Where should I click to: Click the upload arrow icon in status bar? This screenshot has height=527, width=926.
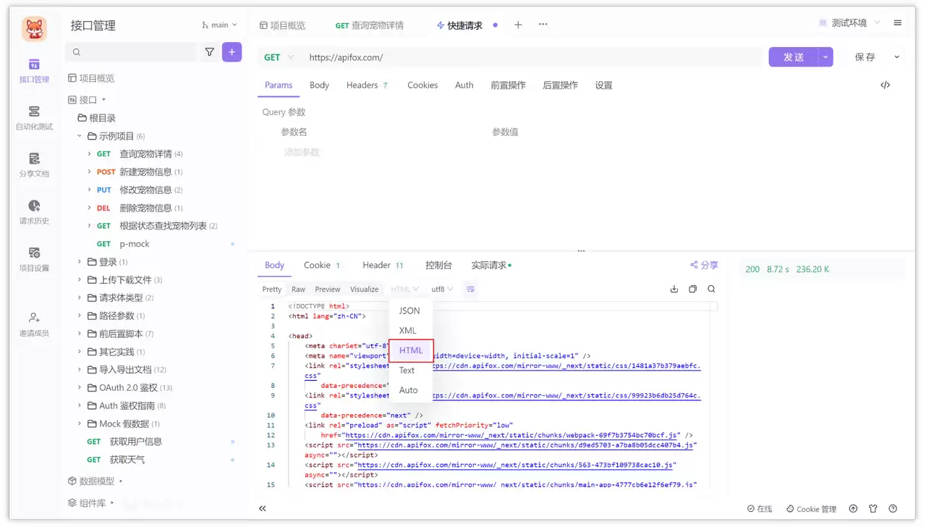click(853, 509)
